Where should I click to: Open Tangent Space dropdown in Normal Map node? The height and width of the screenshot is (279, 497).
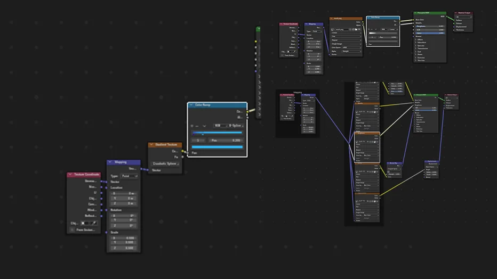click(394, 169)
